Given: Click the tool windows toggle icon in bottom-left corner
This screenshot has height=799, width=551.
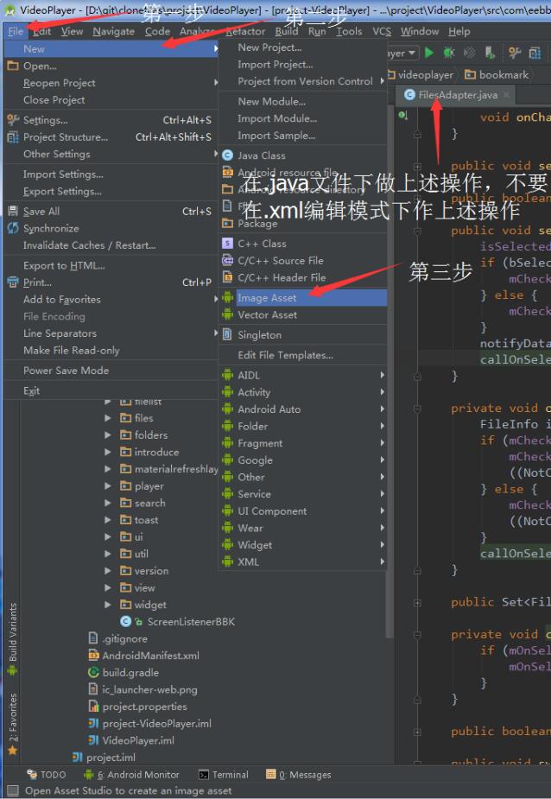Looking at the screenshot, I should (13, 790).
